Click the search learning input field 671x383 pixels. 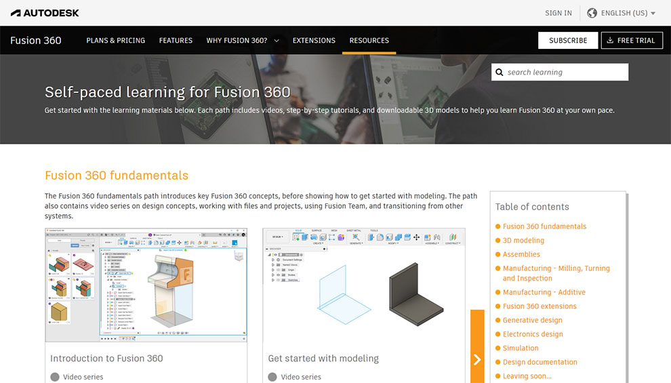tap(560, 72)
